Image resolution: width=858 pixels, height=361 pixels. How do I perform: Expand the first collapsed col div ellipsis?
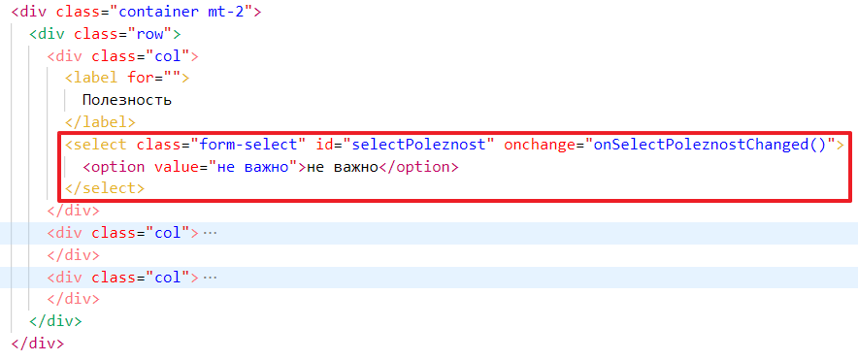[x=210, y=233]
